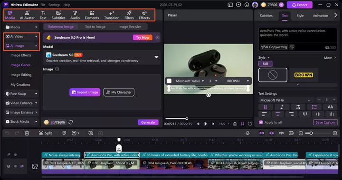Open the Transition panel
342x180 pixels.
112,15
